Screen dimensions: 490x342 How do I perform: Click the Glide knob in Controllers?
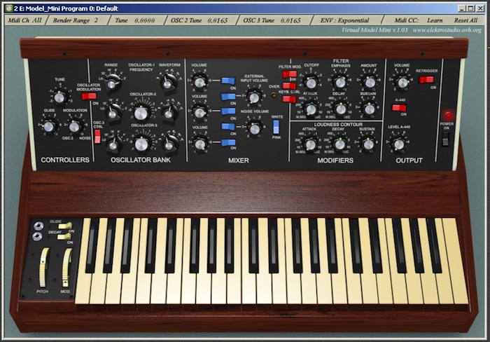(49, 126)
